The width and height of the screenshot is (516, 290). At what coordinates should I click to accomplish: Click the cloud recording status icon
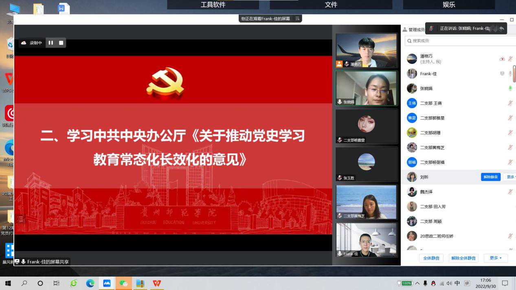[x=24, y=43]
